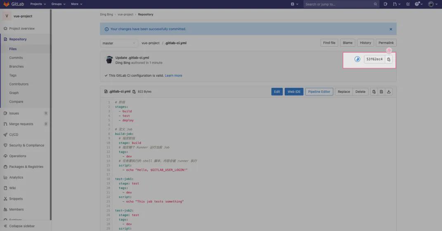The image size is (442, 231).
Task: Download the .gitlab-ci.yml file
Action: (389, 92)
